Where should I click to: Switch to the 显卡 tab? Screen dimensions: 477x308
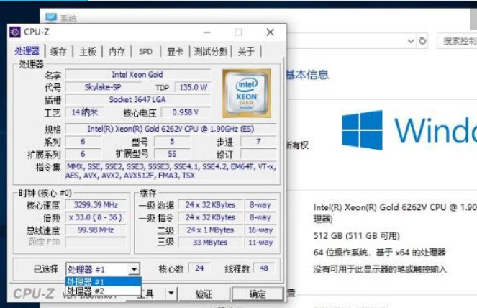click(175, 52)
